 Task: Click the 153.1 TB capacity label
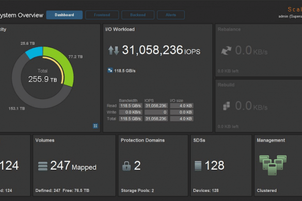[17, 108]
